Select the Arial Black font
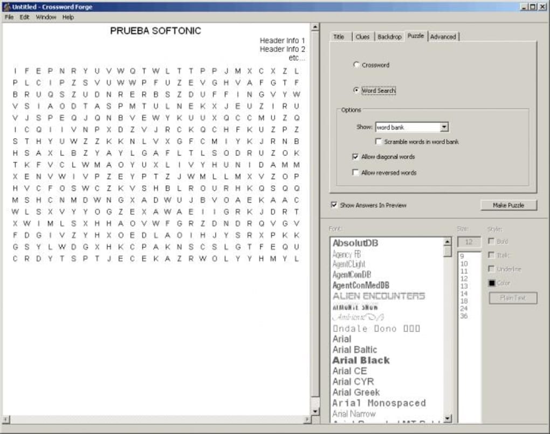550x434 pixels. [361, 360]
